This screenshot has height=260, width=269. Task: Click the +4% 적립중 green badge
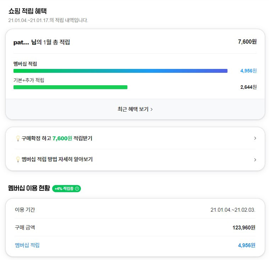pyautogui.click(x=66, y=189)
